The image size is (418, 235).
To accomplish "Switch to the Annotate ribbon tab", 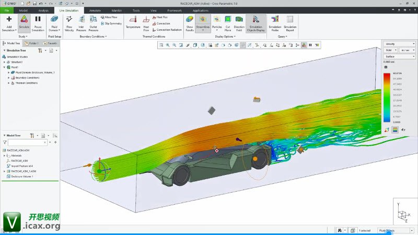I will (x=95, y=10).
